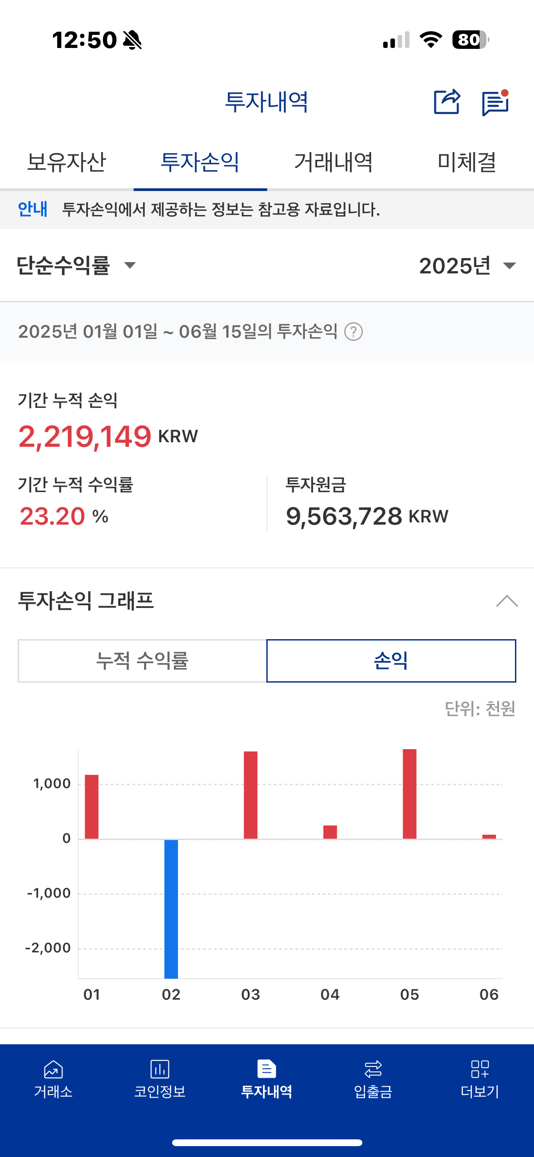Viewport: 534px width, 1157px height.
Task: Switch graph to 누적 수익률 view
Action: (x=142, y=660)
